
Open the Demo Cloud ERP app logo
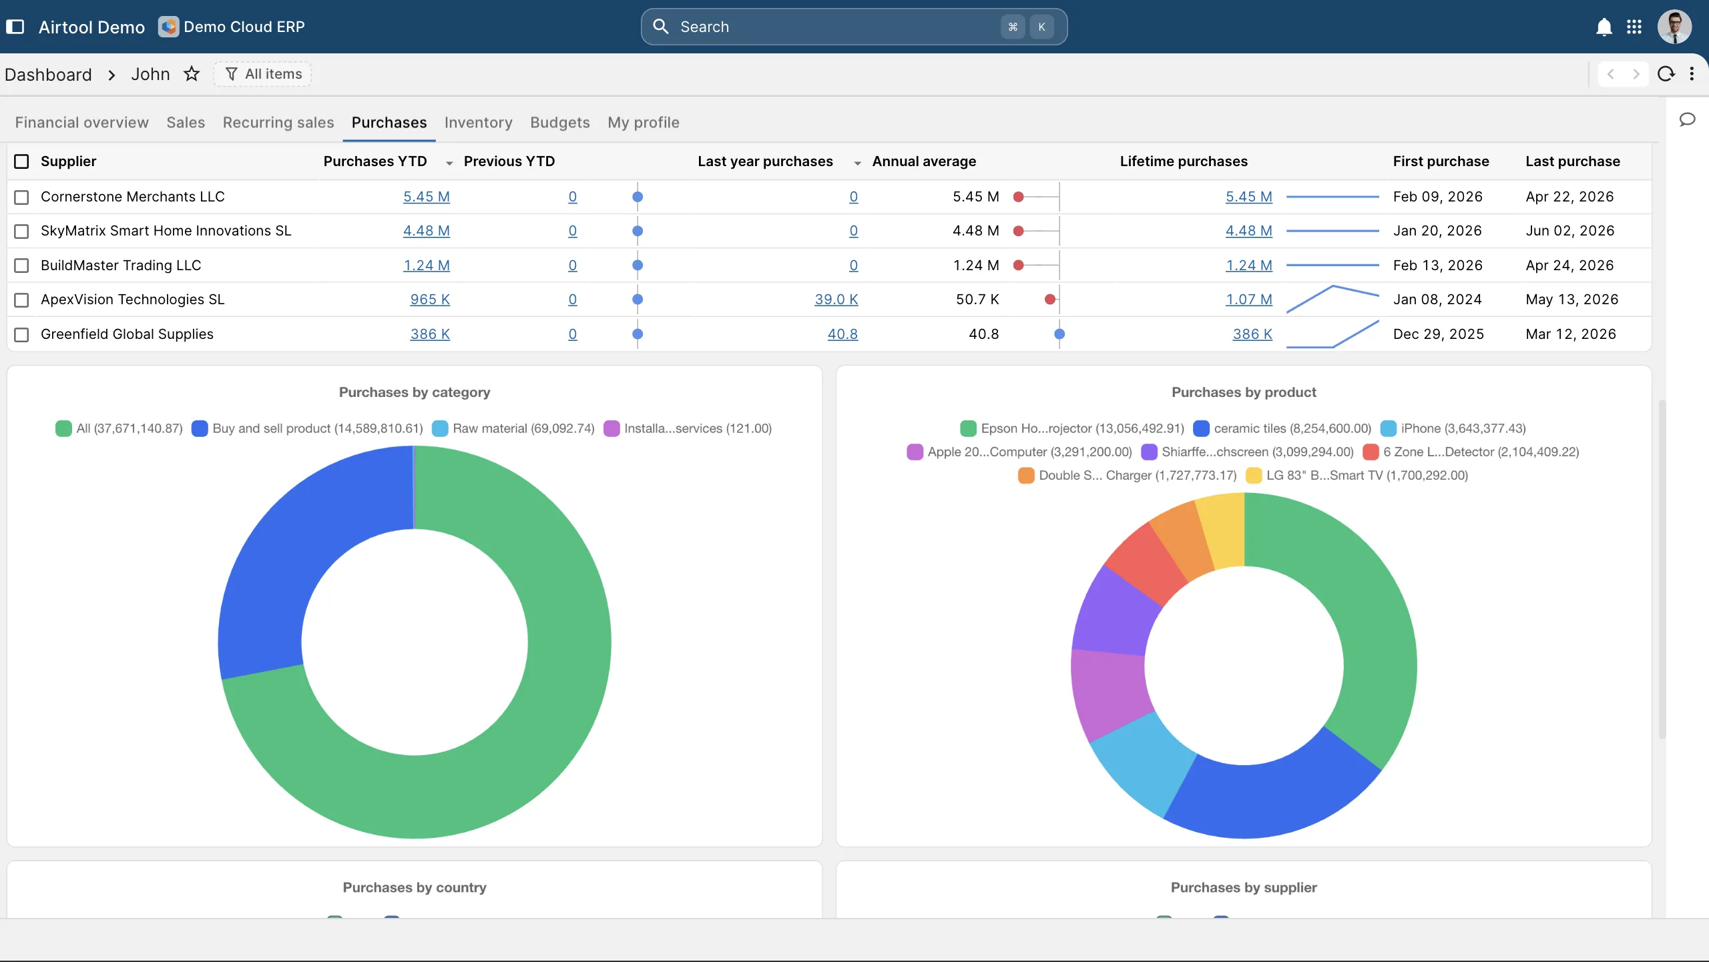(x=168, y=27)
